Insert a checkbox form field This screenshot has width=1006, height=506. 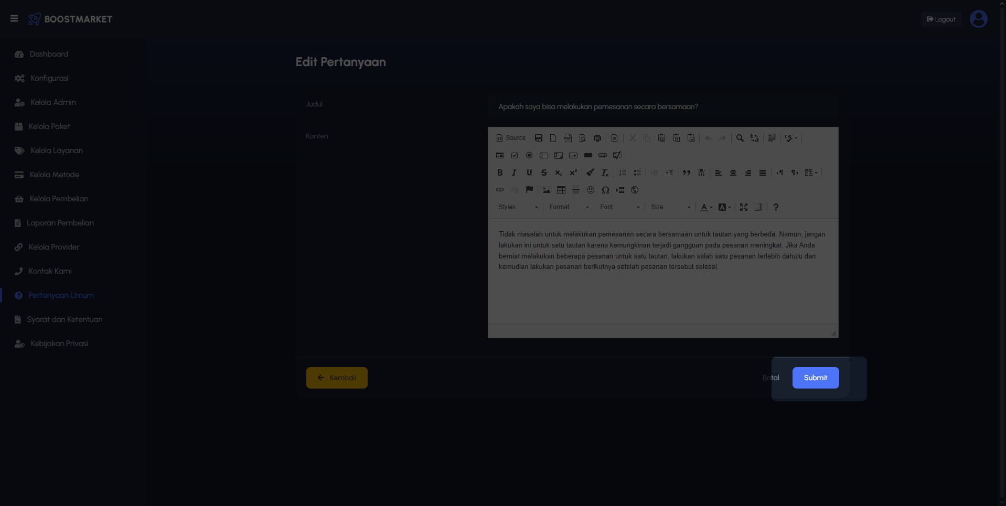click(515, 155)
